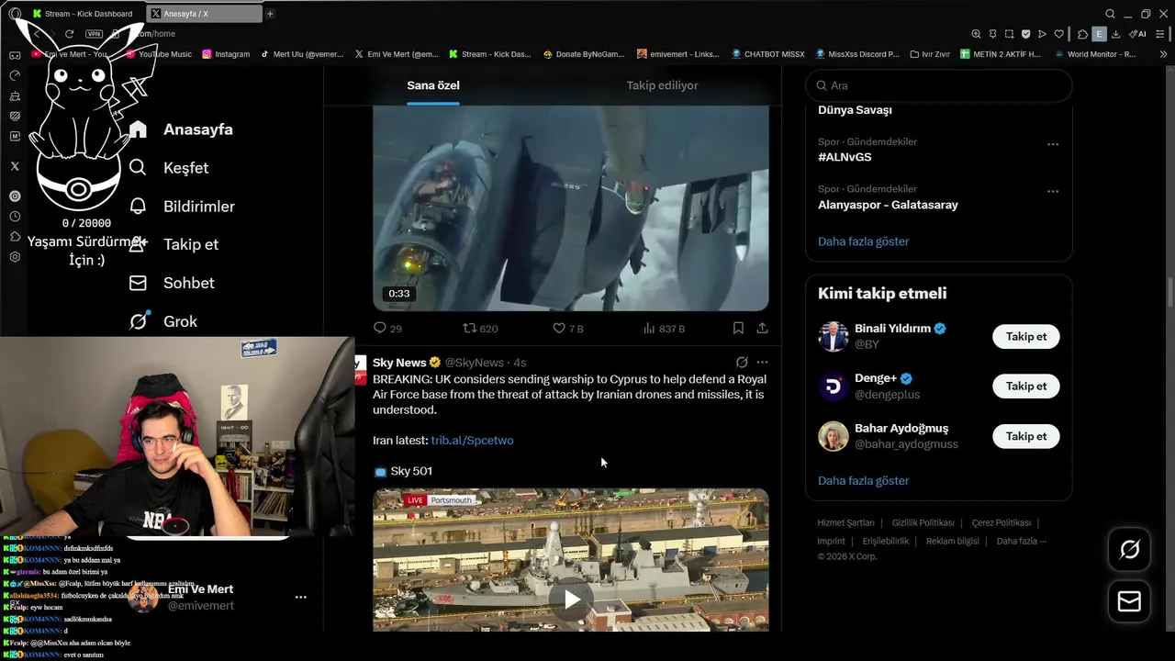Click the page scrollbar thumb at right edge
The width and height of the screenshot is (1175, 661).
tap(1170, 293)
